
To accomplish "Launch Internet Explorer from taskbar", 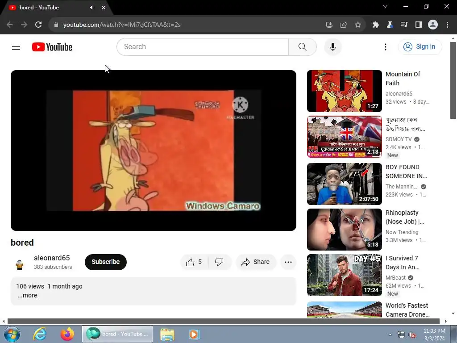I will pyautogui.click(x=40, y=334).
